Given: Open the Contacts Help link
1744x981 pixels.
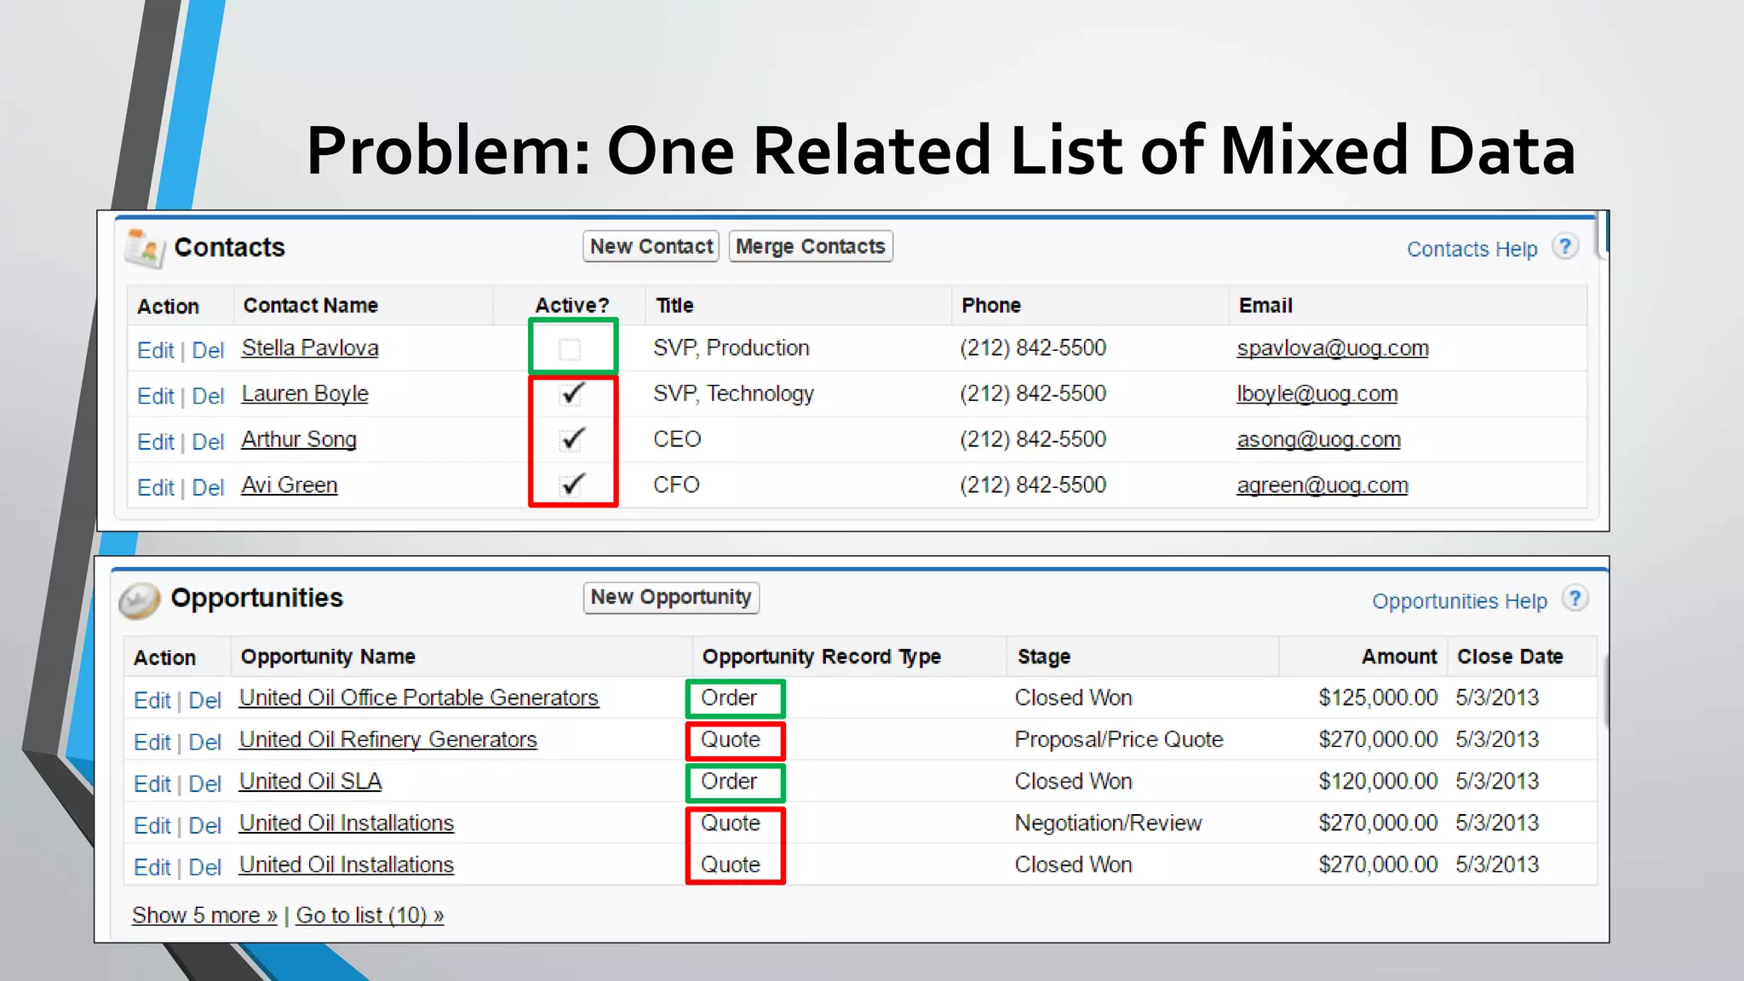Looking at the screenshot, I should point(1471,250).
